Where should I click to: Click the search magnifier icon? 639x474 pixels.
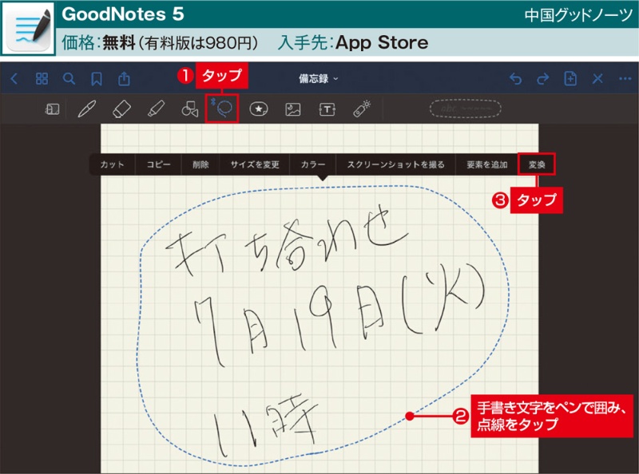[69, 78]
